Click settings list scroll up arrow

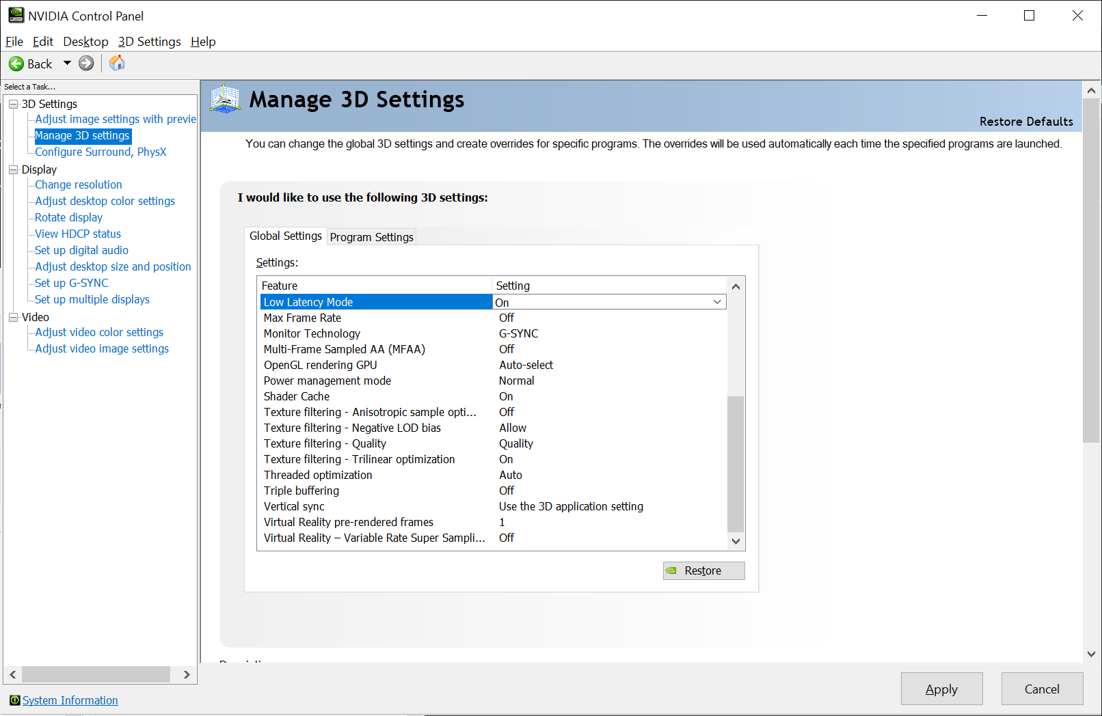coord(736,286)
